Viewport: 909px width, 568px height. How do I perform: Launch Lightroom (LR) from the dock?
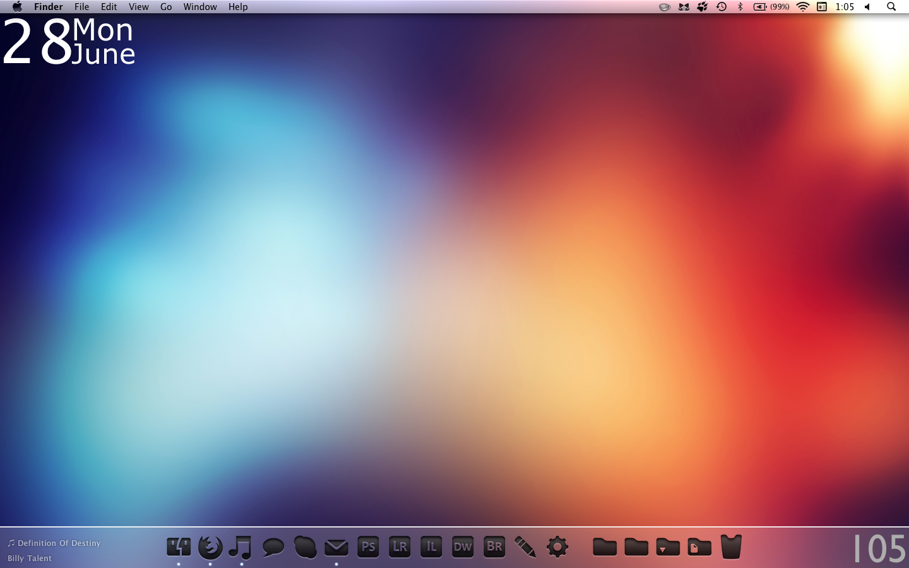(x=400, y=547)
